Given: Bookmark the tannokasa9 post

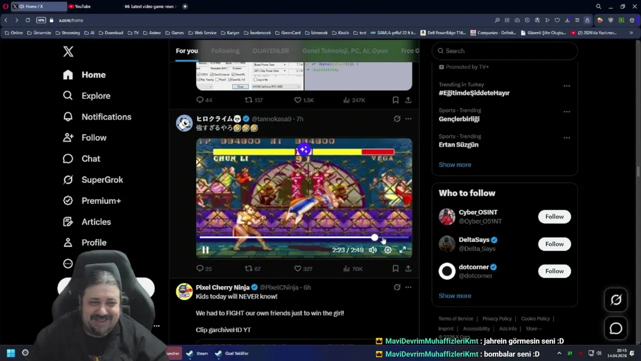Looking at the screenshot, I should coord(396,269).
